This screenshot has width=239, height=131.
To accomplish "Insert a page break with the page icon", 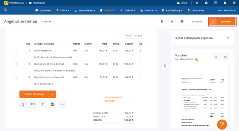I will [52, 104].
